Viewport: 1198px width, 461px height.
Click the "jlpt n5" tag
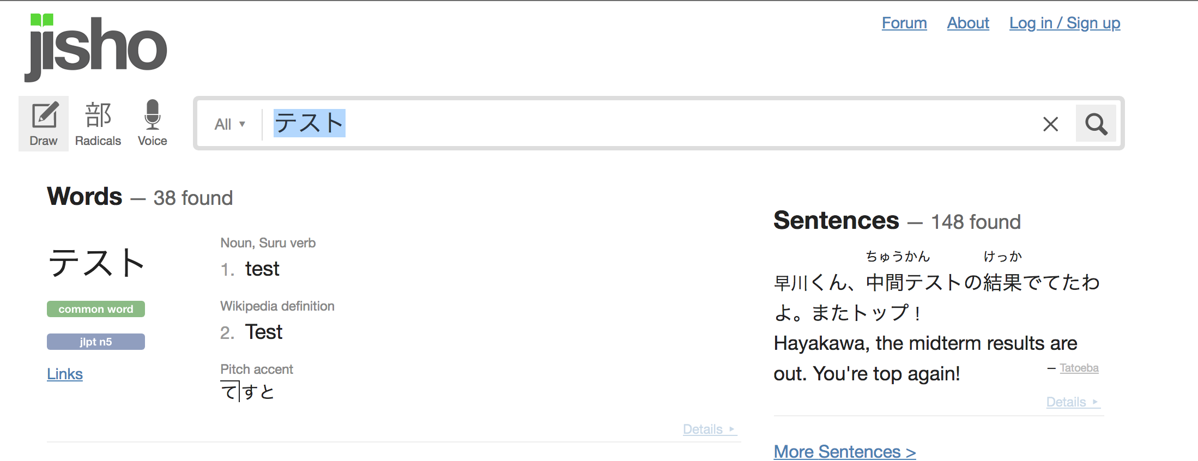pyautogui.click(x=95, y=342)
